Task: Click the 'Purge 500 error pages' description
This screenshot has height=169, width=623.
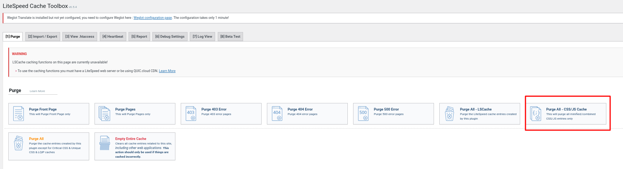Action: click(x=389, y=114)
